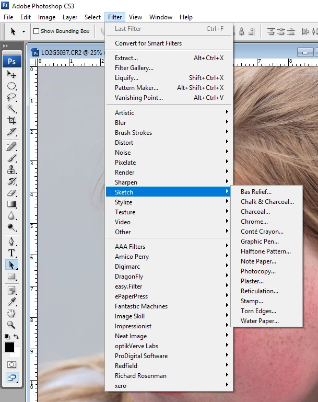Select the Notes tool
318x402 pixels.
click(11, 290)
